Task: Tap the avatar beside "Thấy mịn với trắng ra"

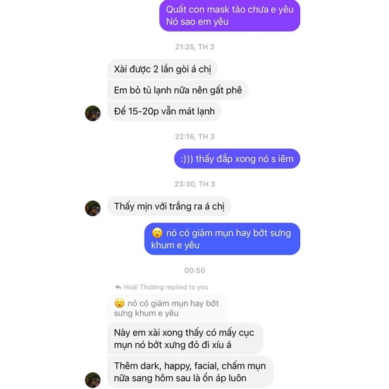Action: click(93, 209)
